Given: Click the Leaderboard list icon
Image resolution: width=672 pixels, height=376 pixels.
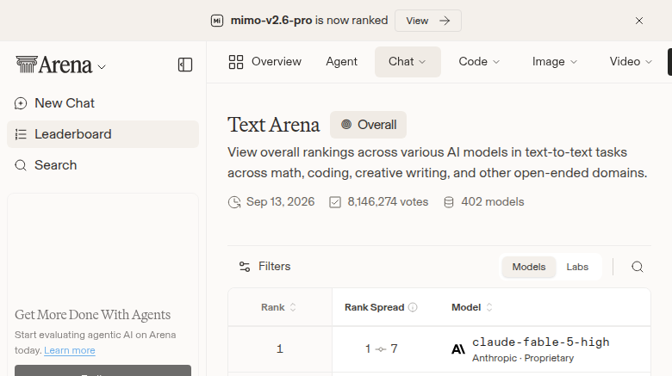Looking at the screenshot, I should tap(21, 134).
